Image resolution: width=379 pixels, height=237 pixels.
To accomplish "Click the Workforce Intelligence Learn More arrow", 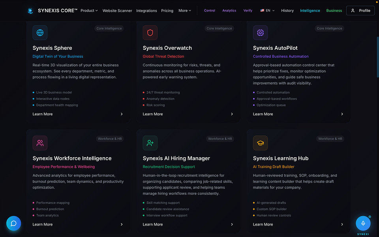I will click(x=122, y=224).
